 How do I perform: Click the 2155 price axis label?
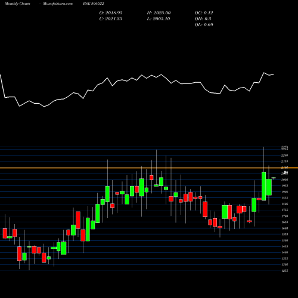pos(285,162)
